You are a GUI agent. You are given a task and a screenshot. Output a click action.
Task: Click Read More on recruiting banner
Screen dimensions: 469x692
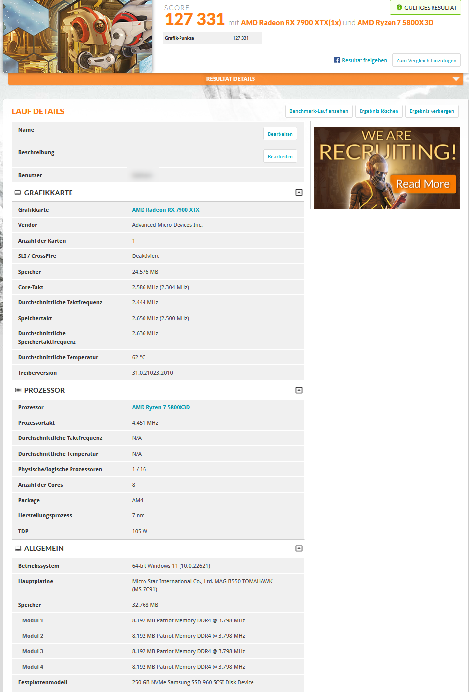(x=423, y=184)
